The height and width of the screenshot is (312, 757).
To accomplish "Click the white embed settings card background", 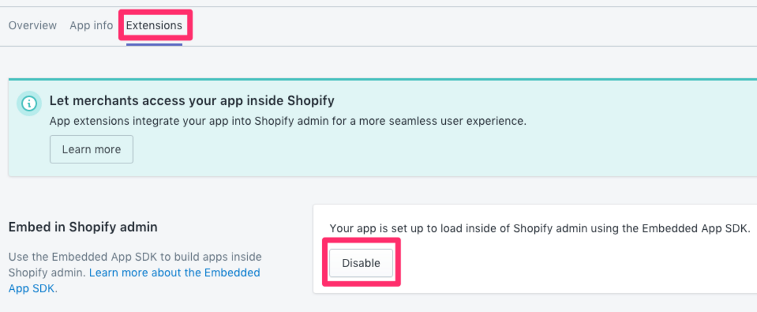I will point(554,268).
